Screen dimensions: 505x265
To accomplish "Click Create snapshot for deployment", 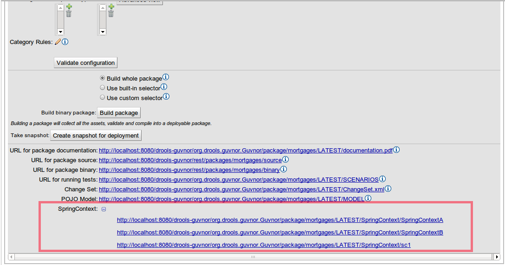I will point(96,135).
